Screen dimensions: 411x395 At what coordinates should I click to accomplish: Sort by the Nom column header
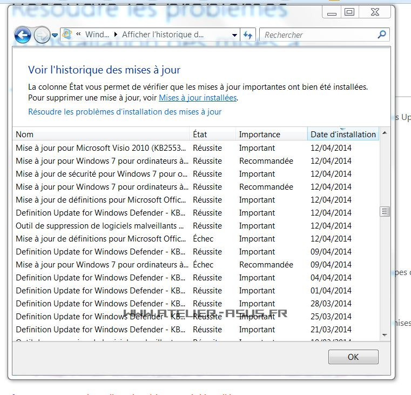click(x=101, y=135)
